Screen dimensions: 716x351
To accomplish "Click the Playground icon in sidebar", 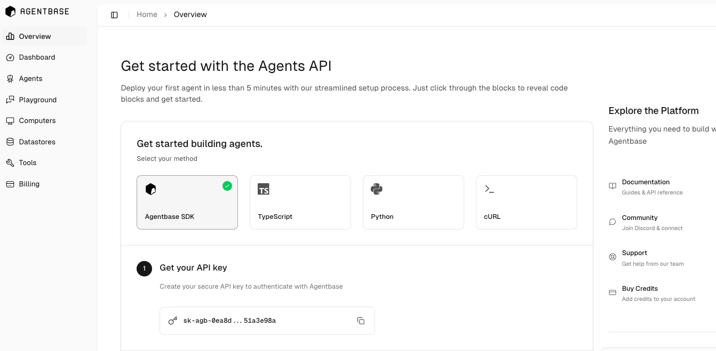I will (x=10, y=100).
